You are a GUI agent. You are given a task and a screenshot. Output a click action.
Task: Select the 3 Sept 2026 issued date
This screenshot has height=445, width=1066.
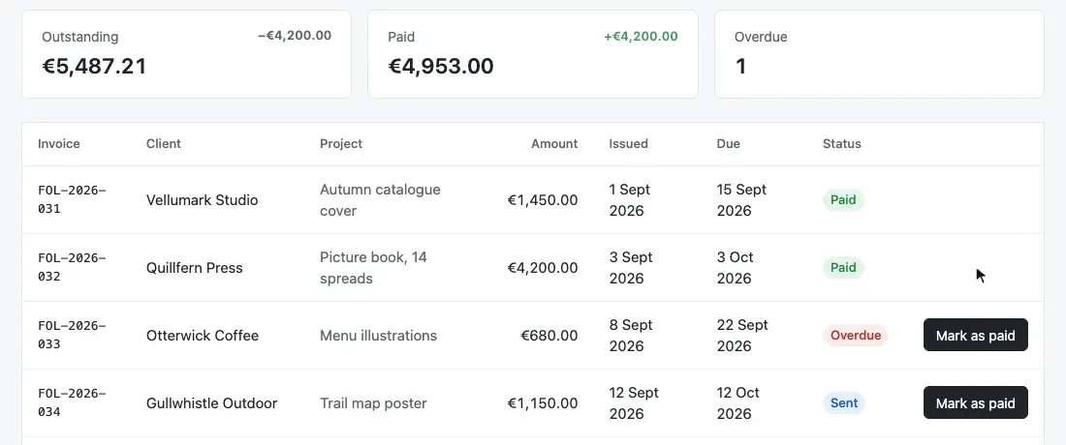tap(631, 268)
